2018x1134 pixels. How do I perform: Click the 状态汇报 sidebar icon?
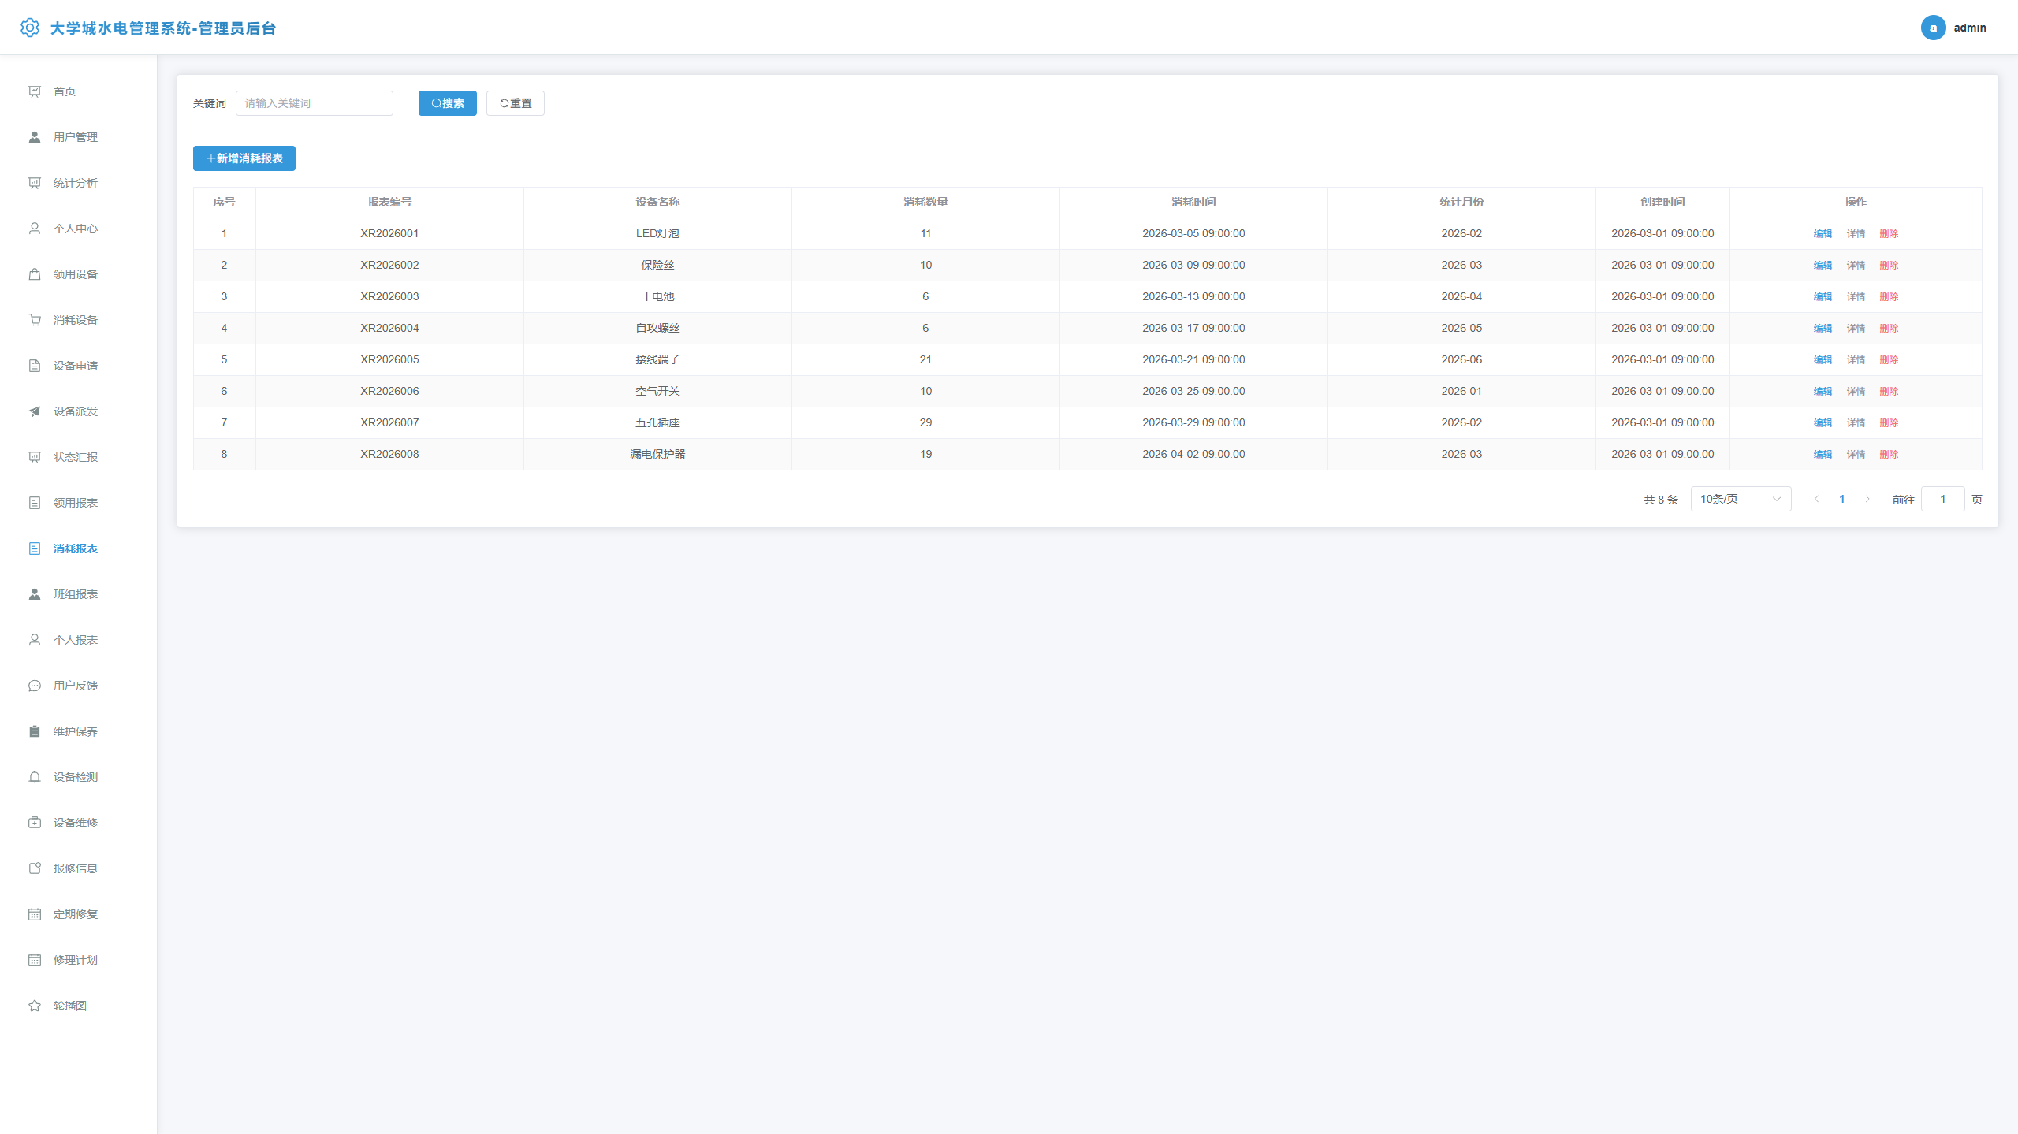(x=35, y=457)
